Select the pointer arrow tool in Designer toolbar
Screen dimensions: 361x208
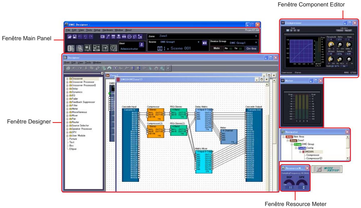point(150,68)
